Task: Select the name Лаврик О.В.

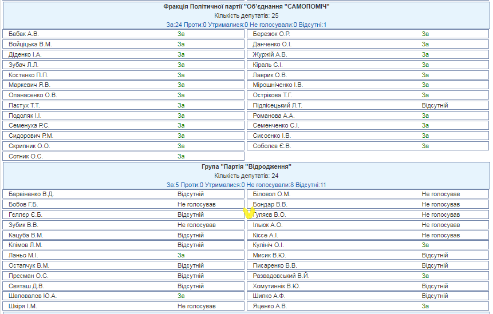Action: click(x=270, y=75)
